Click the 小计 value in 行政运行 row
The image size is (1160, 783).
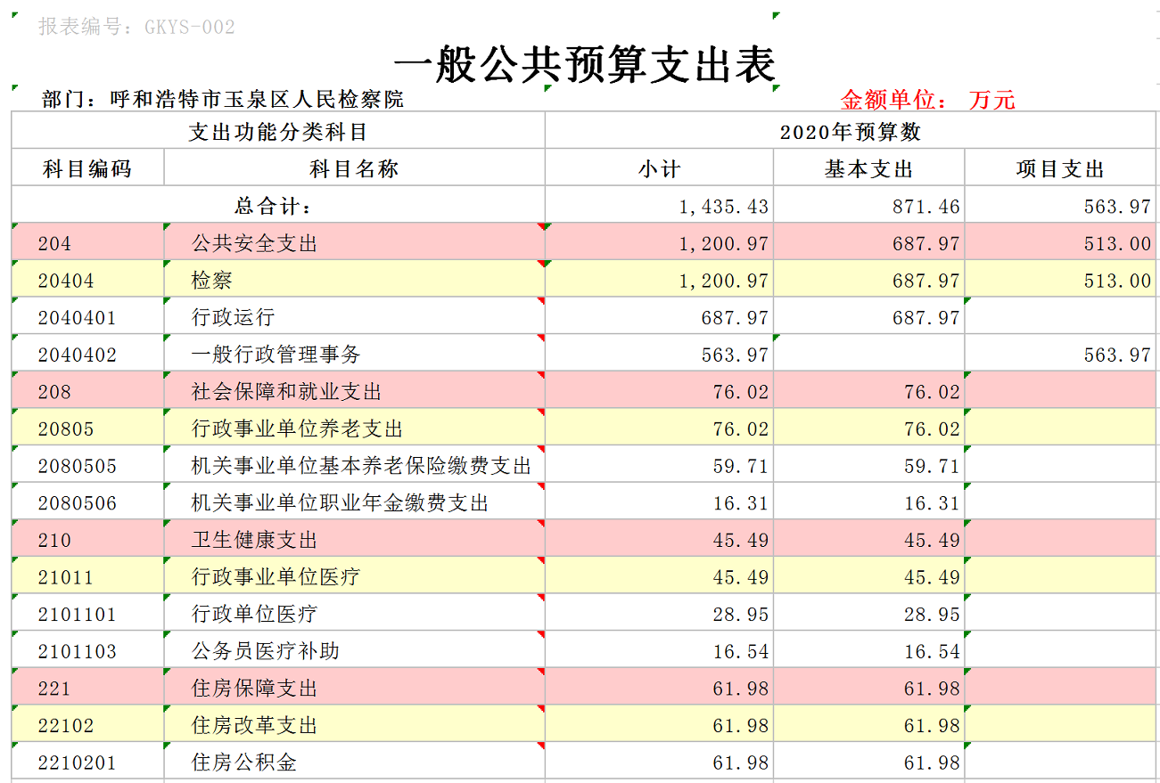coord(736,318)
